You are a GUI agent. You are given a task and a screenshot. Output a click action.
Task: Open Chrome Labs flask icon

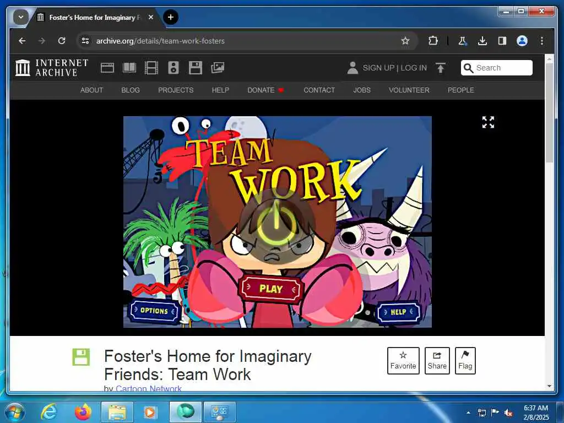pyautogui.click(x=463, y=41)
